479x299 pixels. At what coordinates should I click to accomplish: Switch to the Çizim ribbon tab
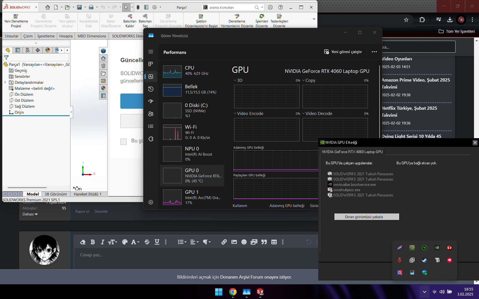(x=28, y=36)
